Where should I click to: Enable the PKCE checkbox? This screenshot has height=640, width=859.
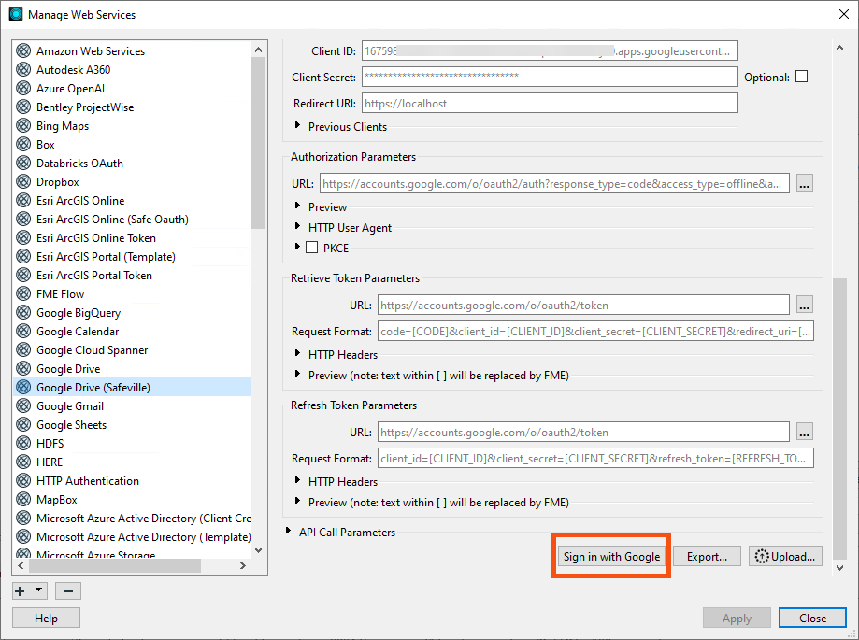pyautogui.click(x=311, y=248)
